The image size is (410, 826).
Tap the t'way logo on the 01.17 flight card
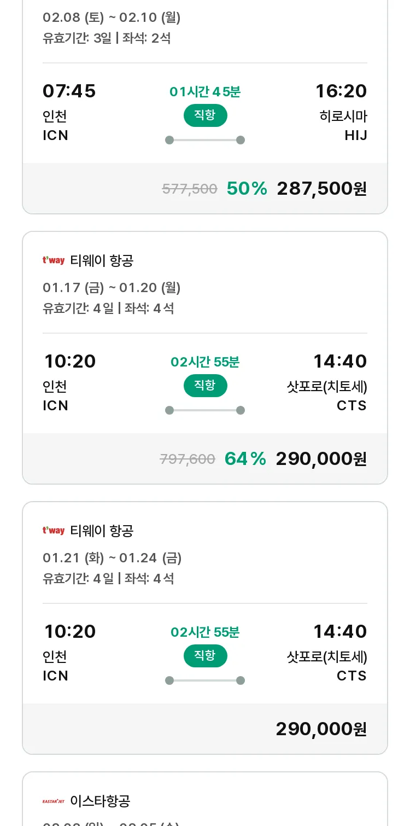(x=54, y=260)
